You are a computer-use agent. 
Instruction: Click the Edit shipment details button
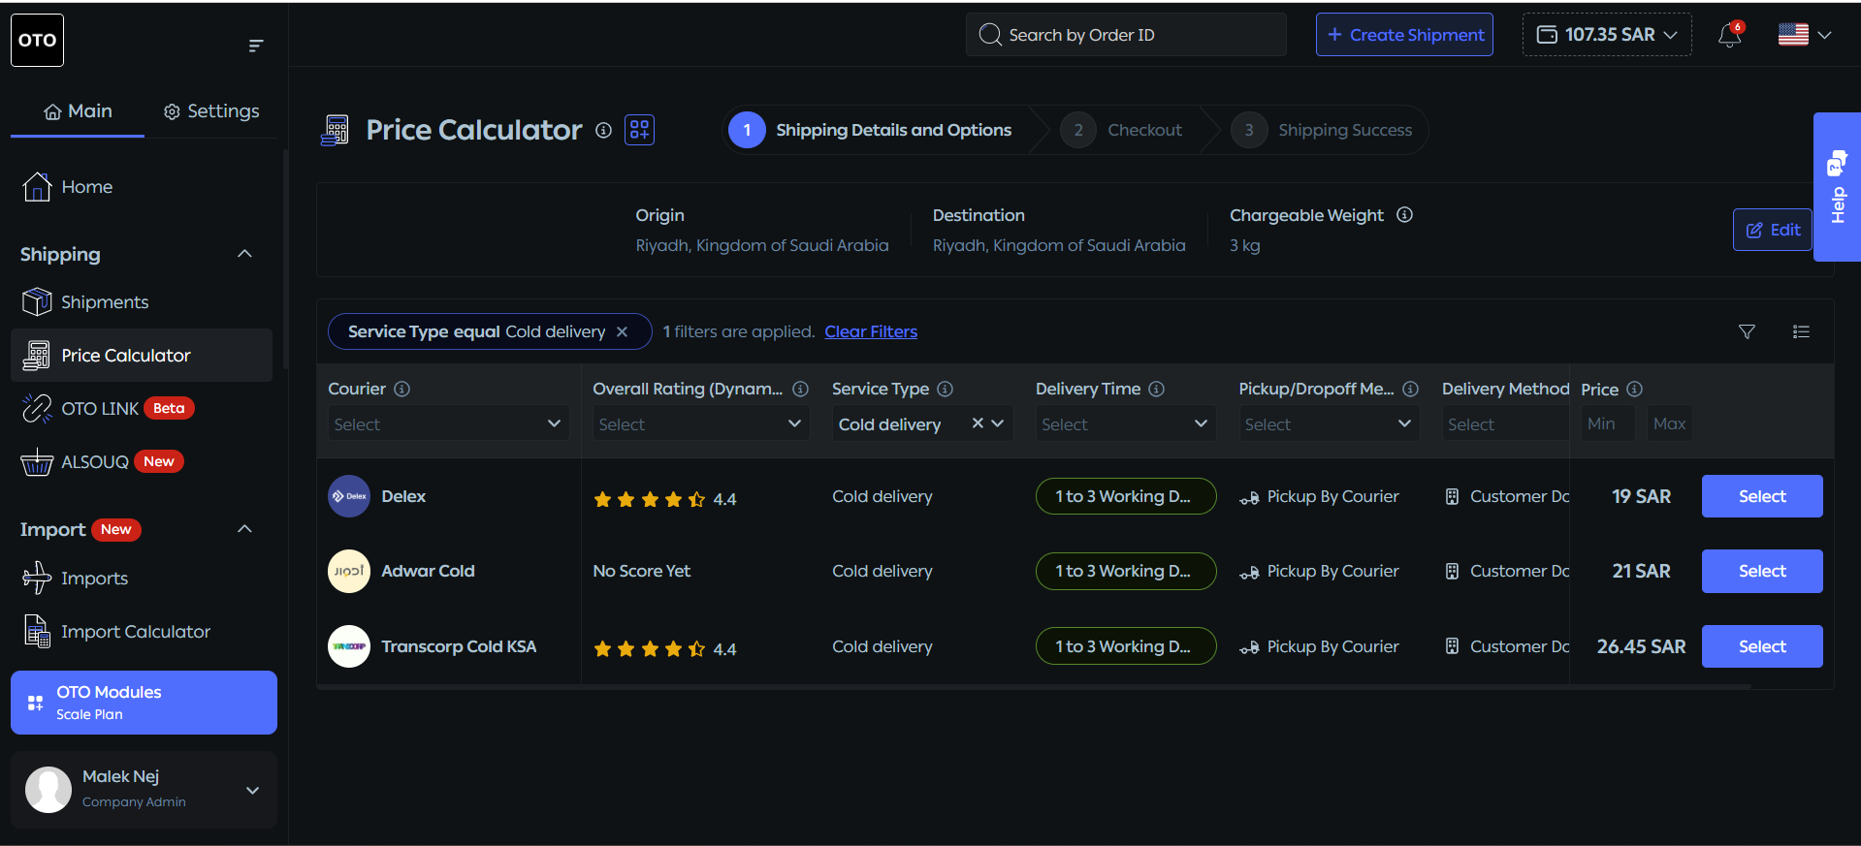coord(1773,230)
